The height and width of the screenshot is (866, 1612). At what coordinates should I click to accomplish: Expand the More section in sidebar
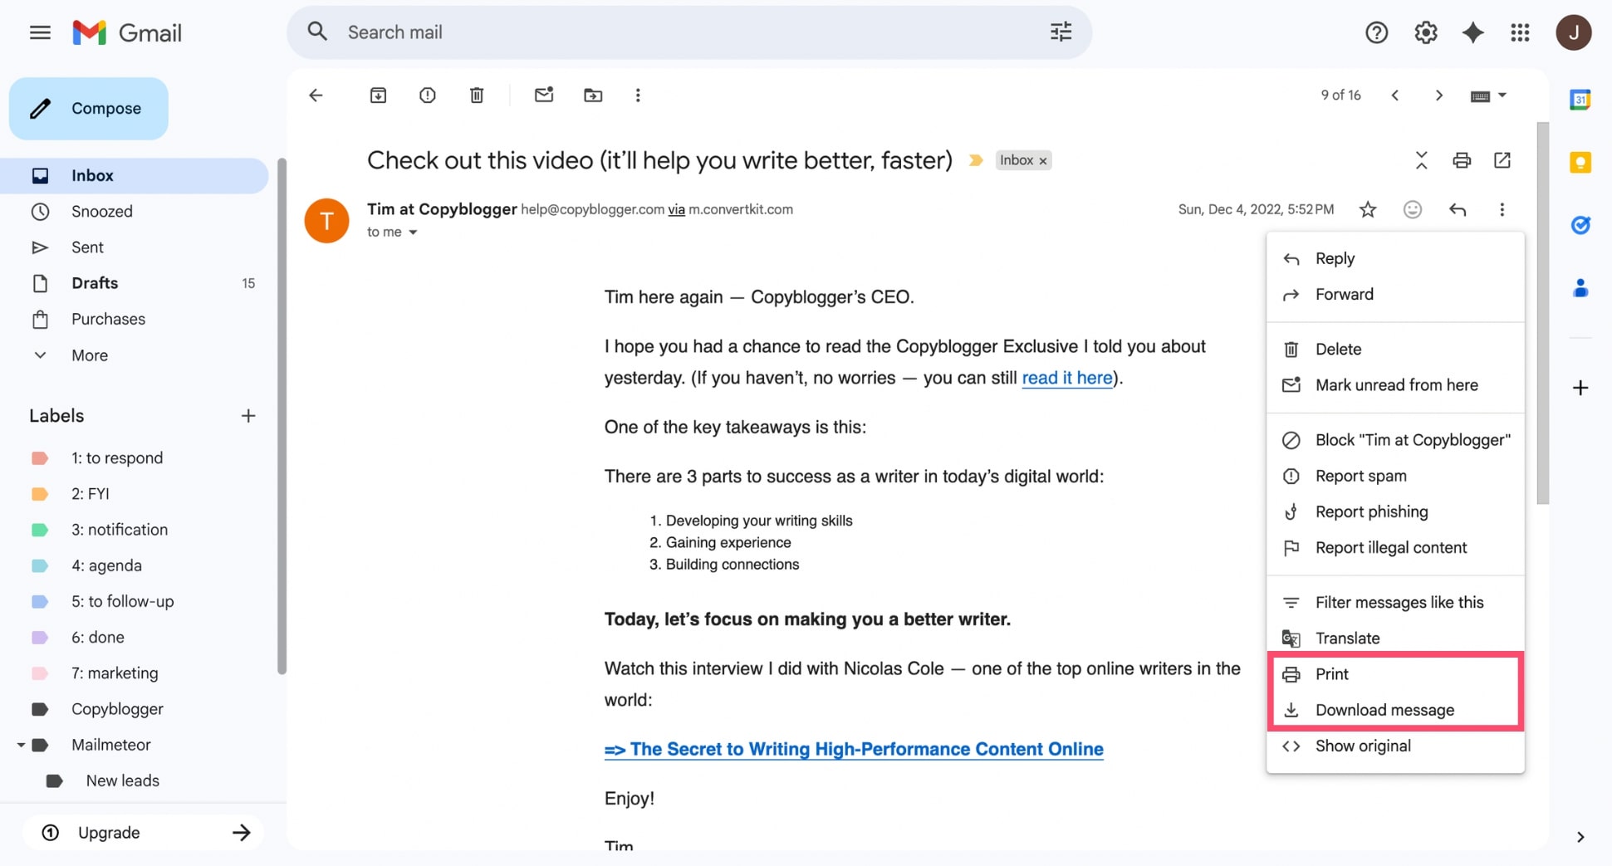pos(88,355)
